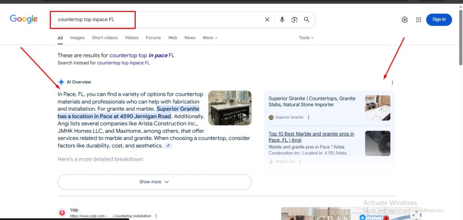Click the AI Overview sparkle icon
The width and height of the screenshot is (463, 220).
[61, 82]
